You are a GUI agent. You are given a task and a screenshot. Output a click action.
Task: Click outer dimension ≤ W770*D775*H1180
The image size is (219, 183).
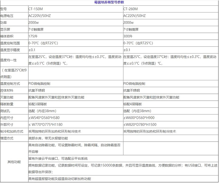click(46, 125)
